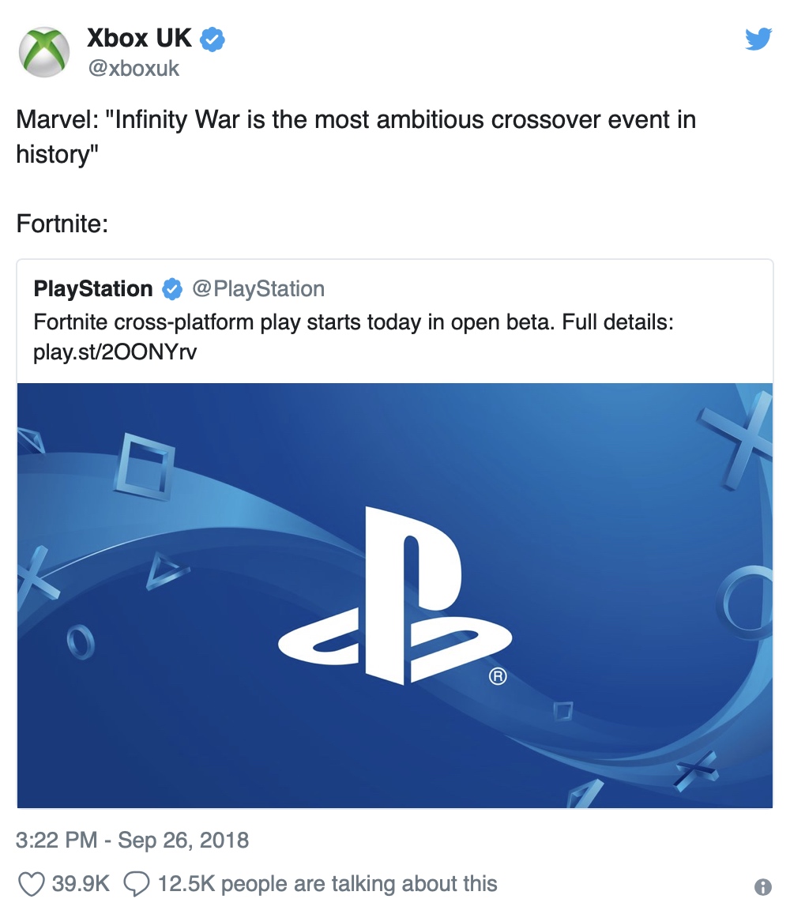This screenshot has height=899, width=790.
Task: Click the reply speech bubble icon
Action: point(137,882)
